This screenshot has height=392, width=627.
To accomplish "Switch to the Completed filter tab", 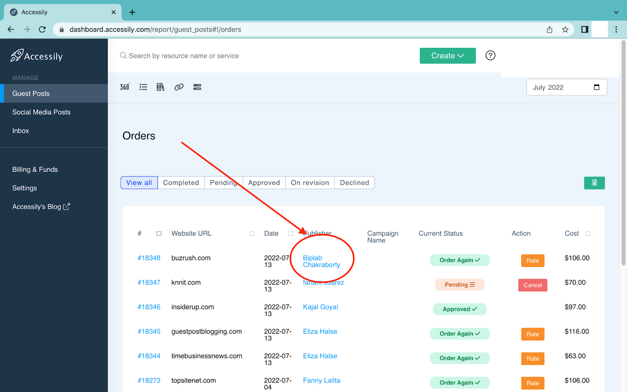I will tap(181, 183).
